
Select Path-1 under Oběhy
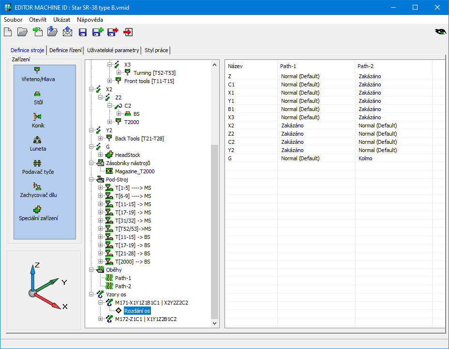coord(123,278)
